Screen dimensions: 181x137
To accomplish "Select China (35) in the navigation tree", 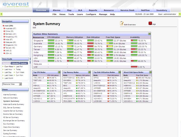I will click(9, 31).
